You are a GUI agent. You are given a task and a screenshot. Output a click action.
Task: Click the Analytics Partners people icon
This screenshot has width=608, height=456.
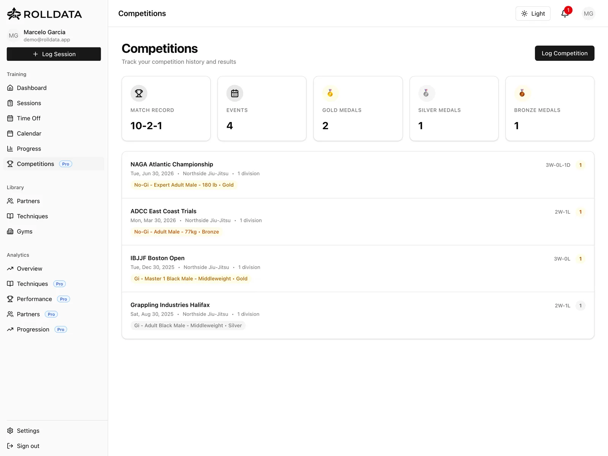point(10,314)
